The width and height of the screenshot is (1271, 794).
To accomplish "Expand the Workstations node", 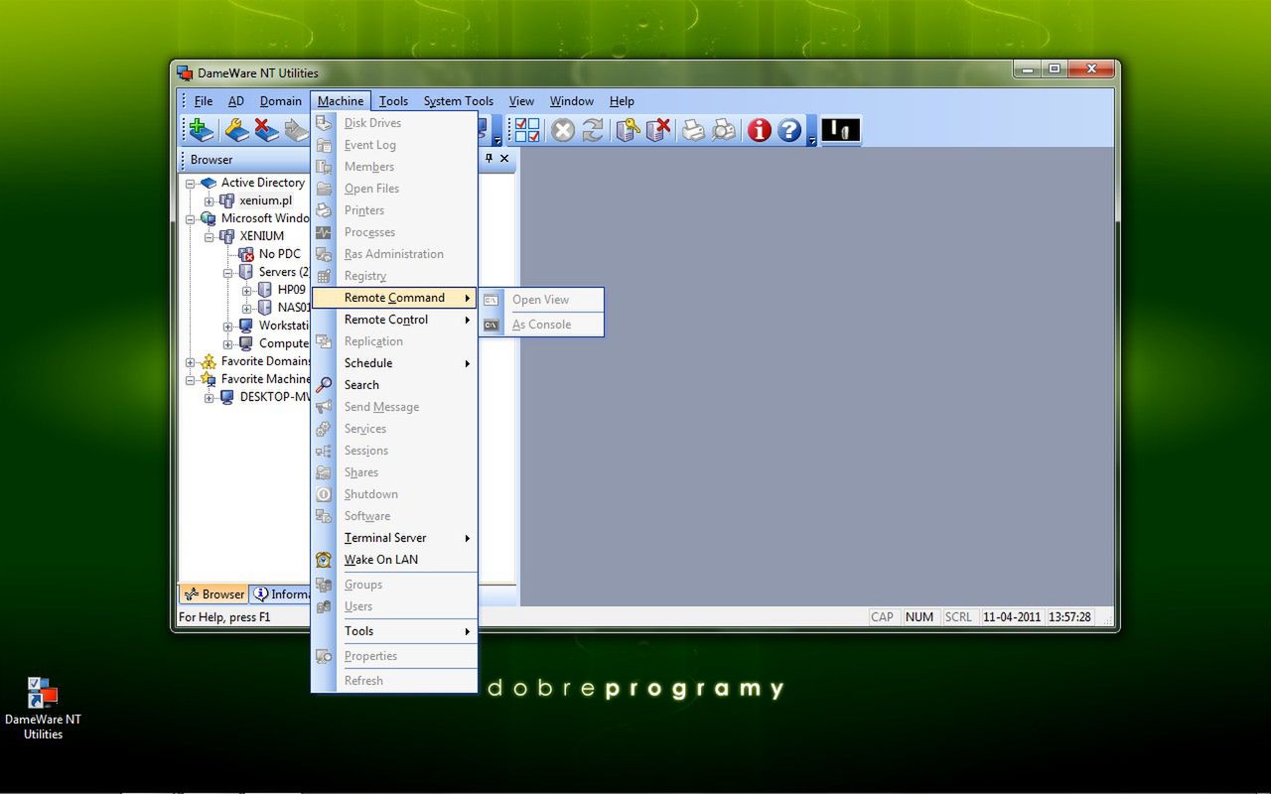I will 227,326.
